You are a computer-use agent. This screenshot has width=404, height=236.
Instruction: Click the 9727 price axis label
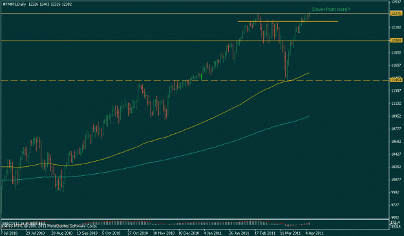(x=396, y=205)
